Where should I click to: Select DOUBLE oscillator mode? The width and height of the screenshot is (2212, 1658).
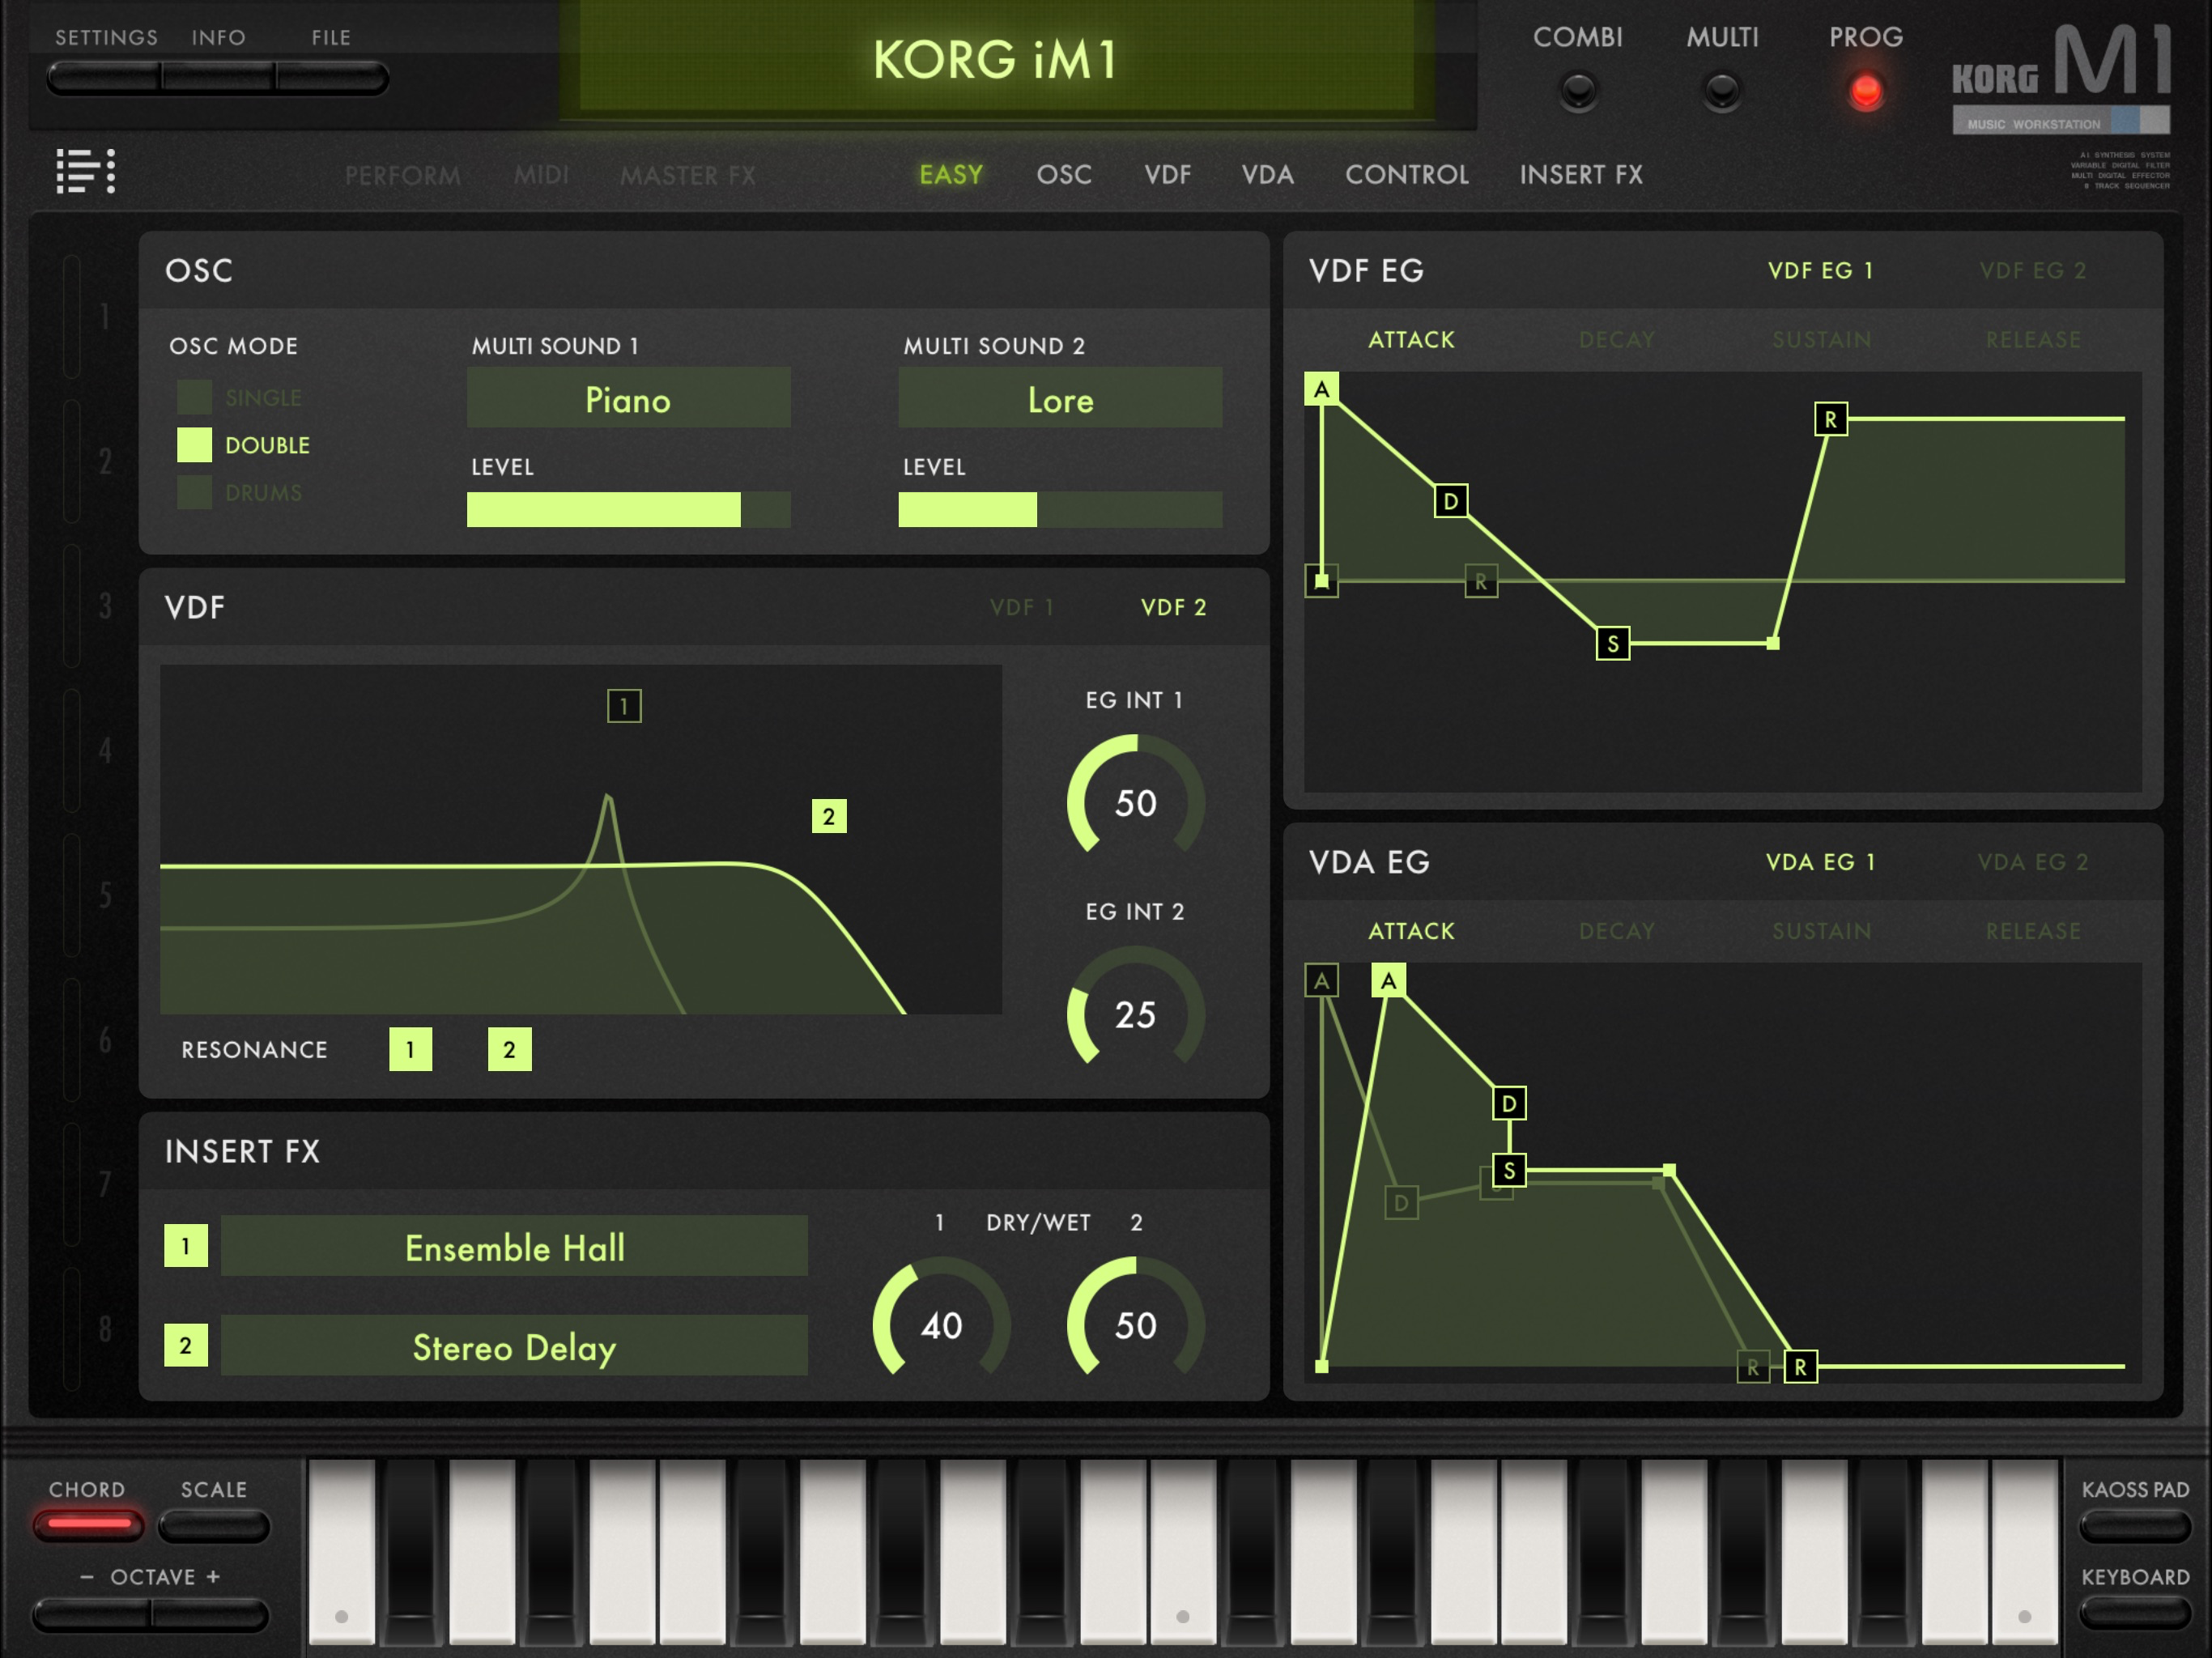pyautogui.click(x=195, y=445)
